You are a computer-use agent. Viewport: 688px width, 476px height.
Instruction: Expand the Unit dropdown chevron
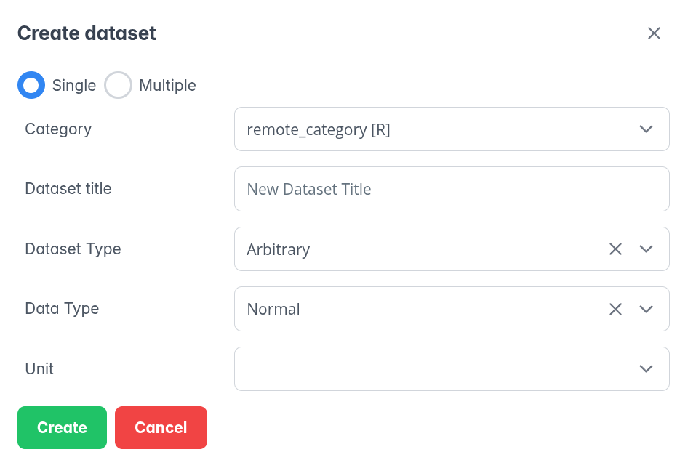click(646, 368)
